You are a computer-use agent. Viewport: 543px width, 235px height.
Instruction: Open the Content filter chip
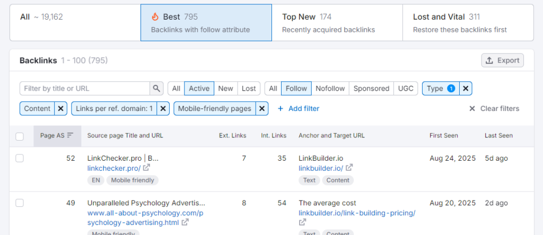[38, 109]
